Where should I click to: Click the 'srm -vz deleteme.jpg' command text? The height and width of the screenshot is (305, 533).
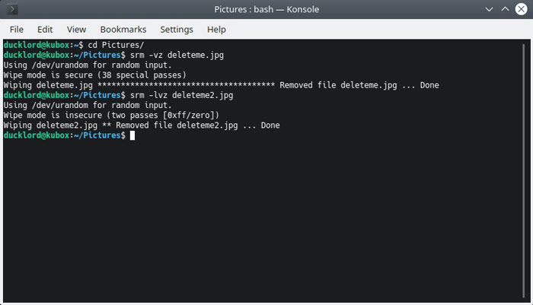177,55
